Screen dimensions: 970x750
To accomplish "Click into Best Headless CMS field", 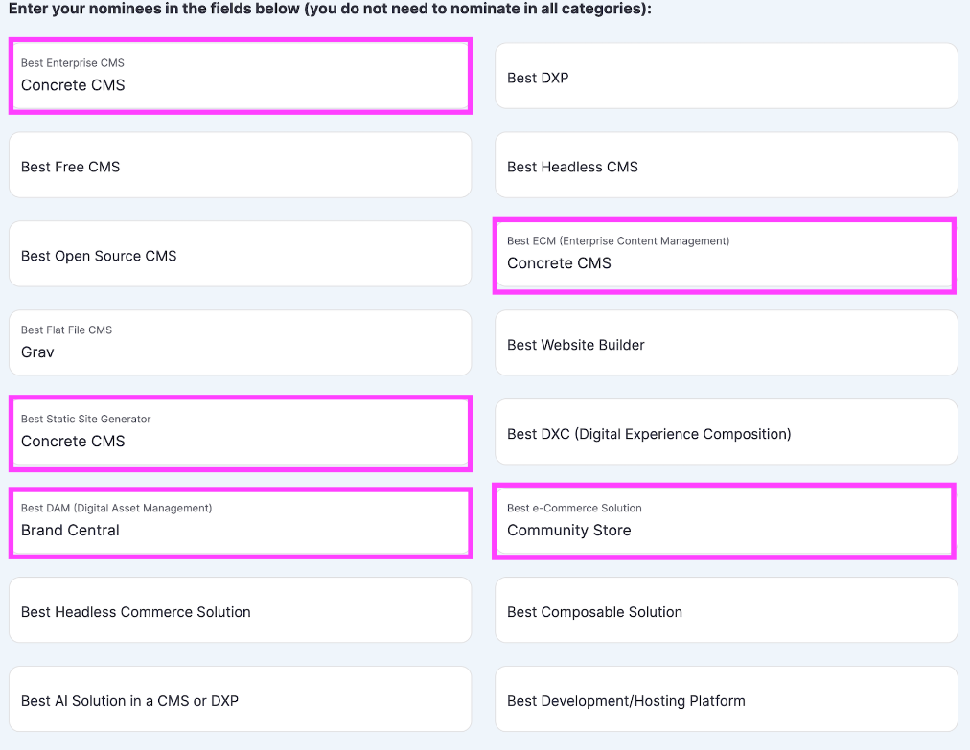I will [x=726, y=166].
